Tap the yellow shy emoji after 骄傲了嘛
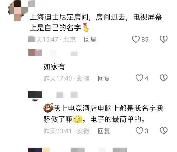 [78, 119]
